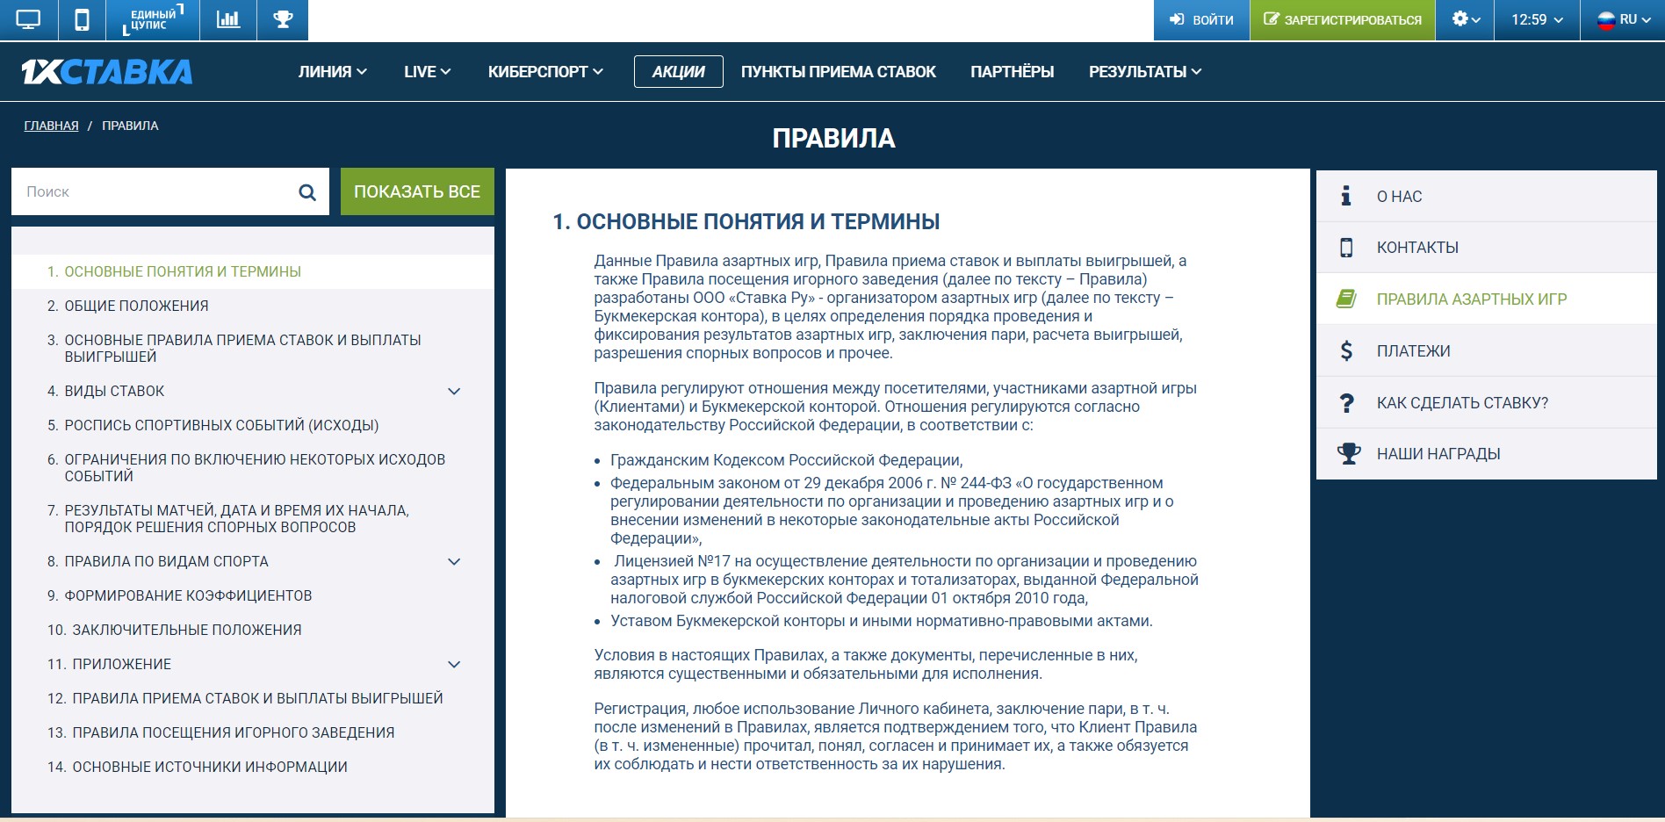Expand the LIVE menu
The image size is (1665, 822).
click(428, 72)
